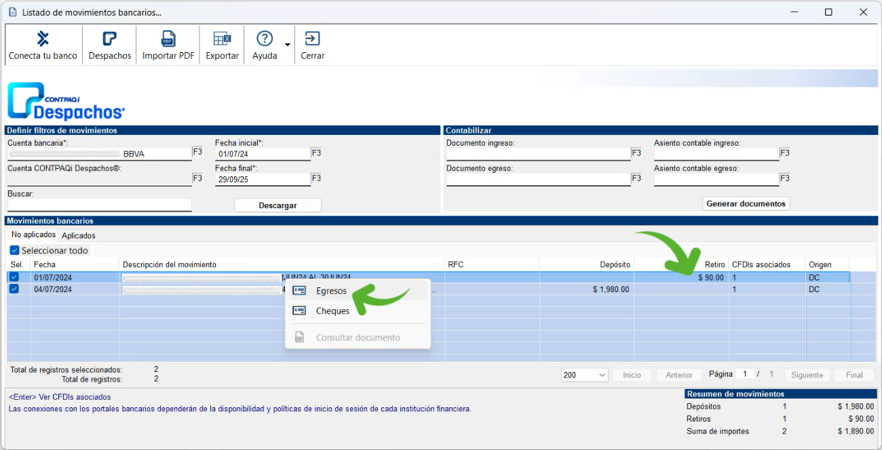Image resolution: width=882 pixels, height=450 pixels.
Task: Switch to the Aplicados tab
Action: click(x=79, y=236)
